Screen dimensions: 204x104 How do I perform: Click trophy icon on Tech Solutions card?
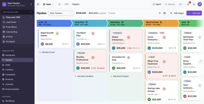pos(199,86)
